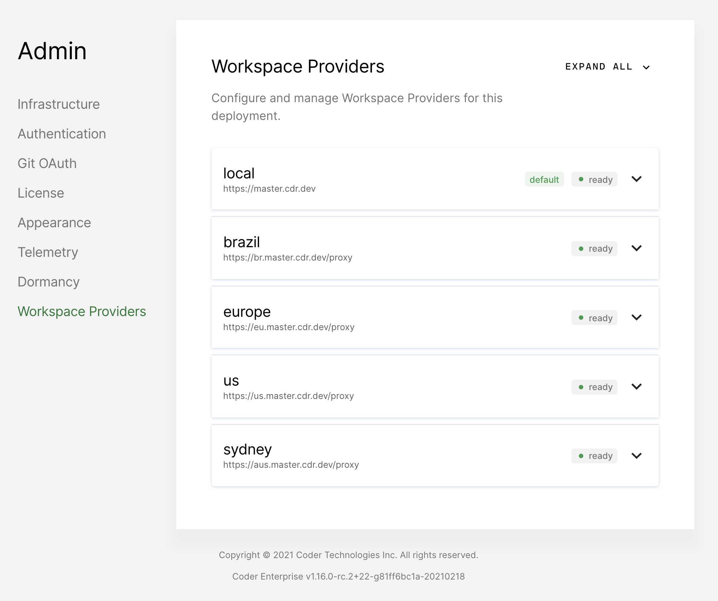Expand the sydney provider card

[x=637, y=456]
